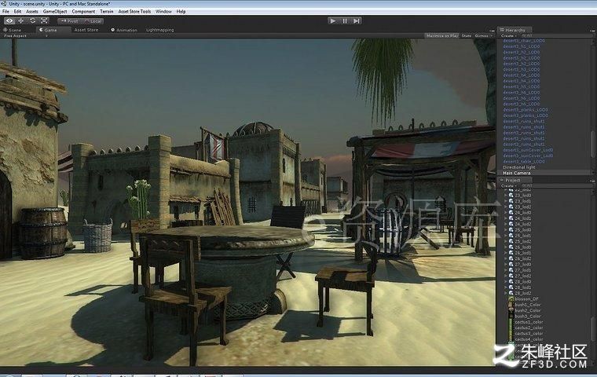
Task: Select the bush2_Color asset name
Action: pos(528,310)
